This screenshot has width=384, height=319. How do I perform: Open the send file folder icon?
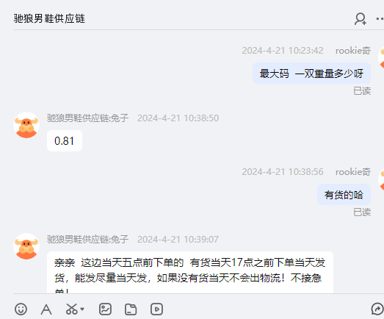pyautogui.click(x=131, y=309)
